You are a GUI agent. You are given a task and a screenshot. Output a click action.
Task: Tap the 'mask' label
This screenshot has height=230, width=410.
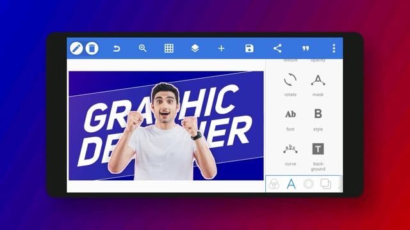(318, 95)
